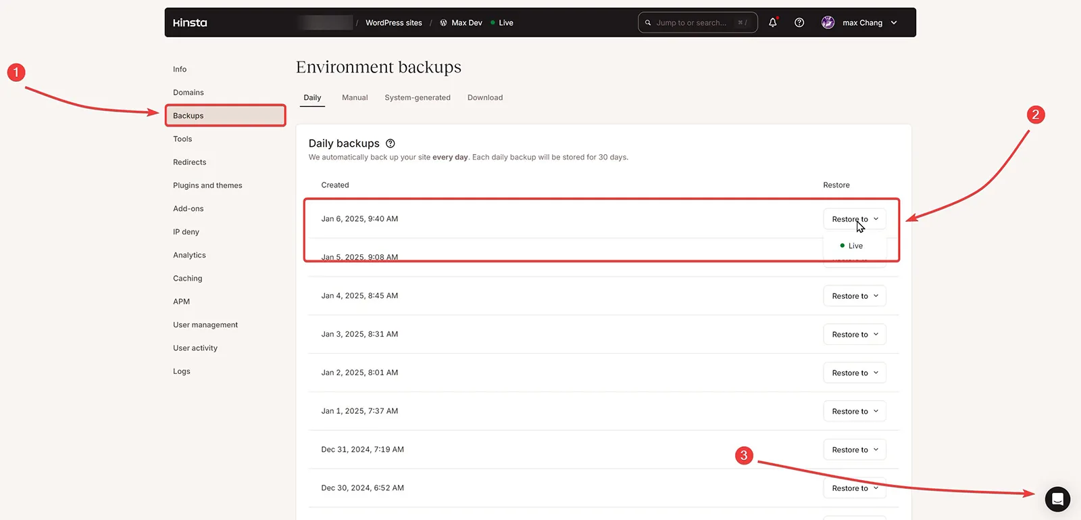Select the Jan 6, 2025, 9:40 AM backup date
This screenshot has height=520, width=1081.
(359, 219)
